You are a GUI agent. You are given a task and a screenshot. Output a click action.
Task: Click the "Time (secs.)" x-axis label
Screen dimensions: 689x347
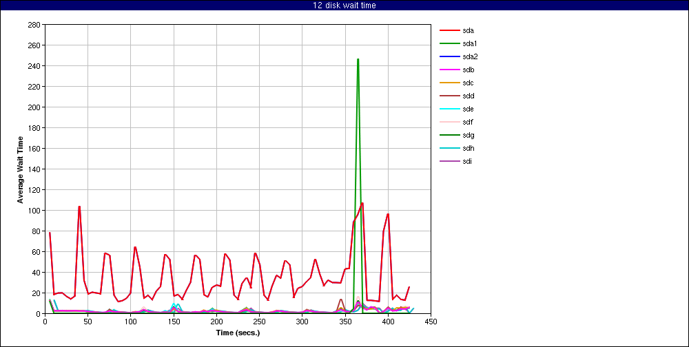coord(238,333)
